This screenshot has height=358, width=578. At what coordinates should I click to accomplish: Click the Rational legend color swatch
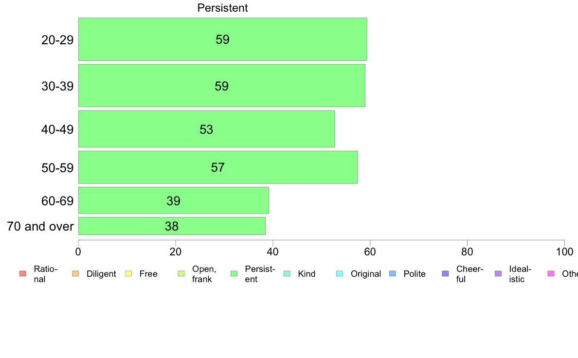(x=23, y=273)
